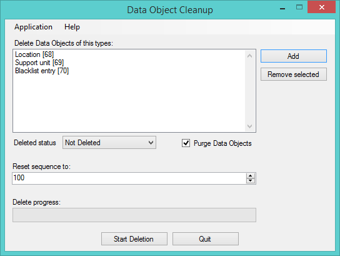Increase the Reset sequence value with up arrow

[251, 176]
